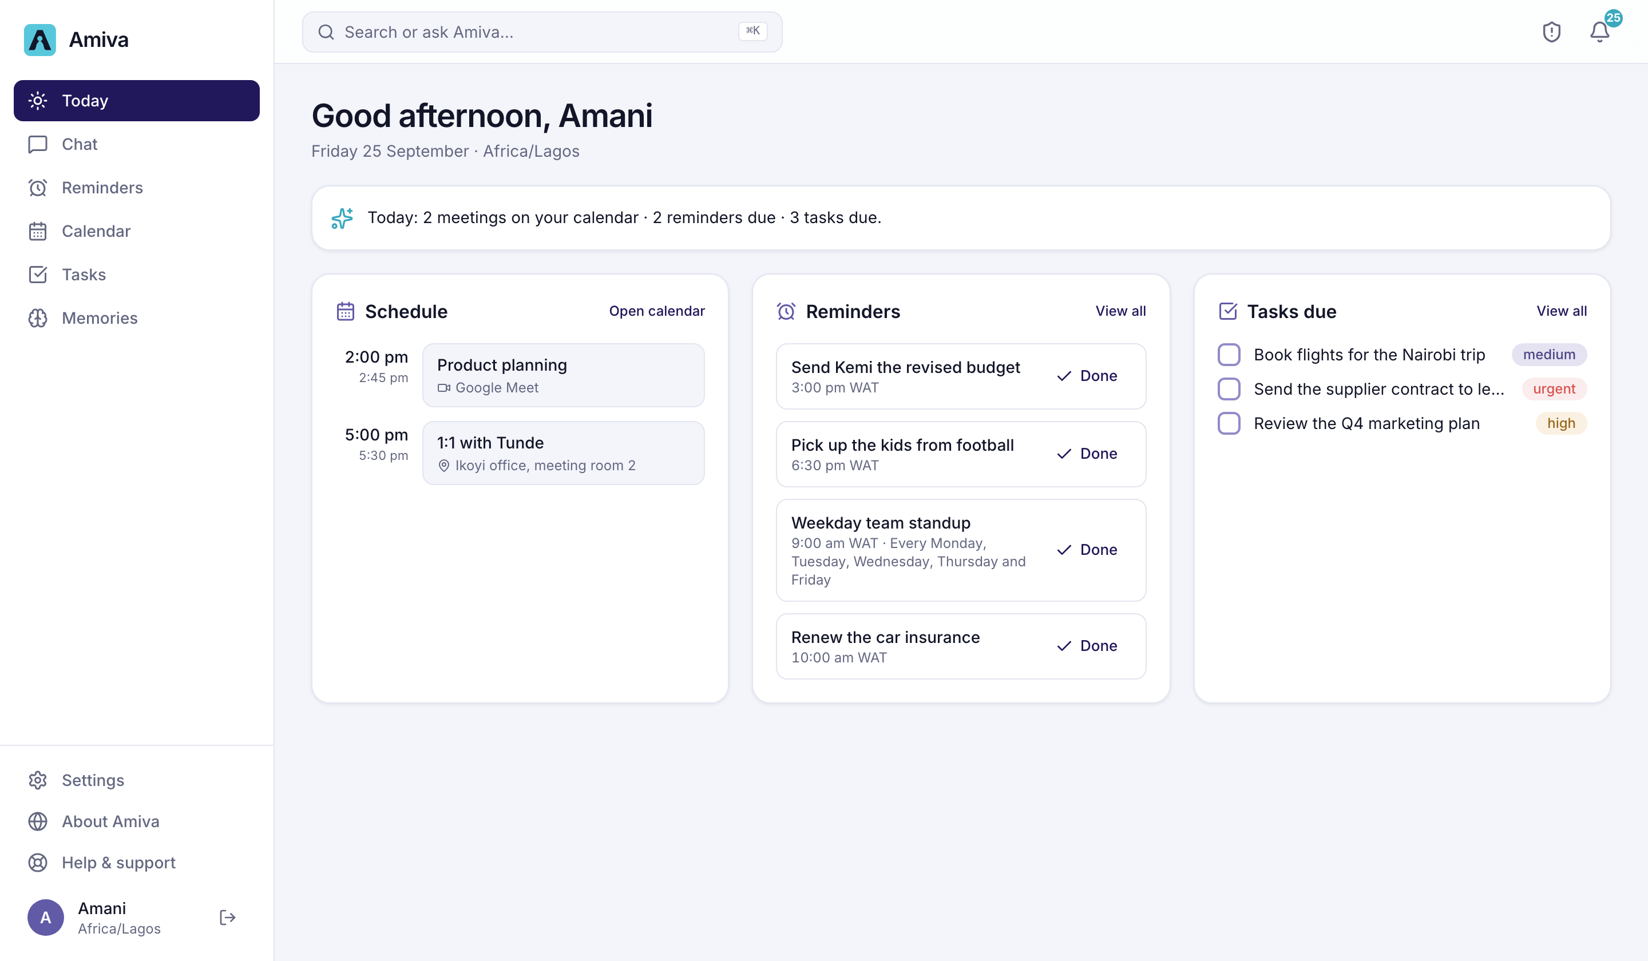The image size is (1648, 961).
Task: Mark Pick up the kids reminder done
Action: click(1087, 454)
